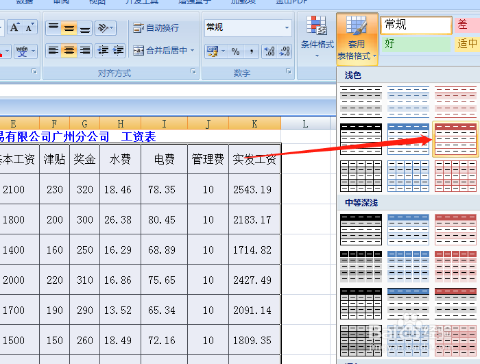Decrease the indent
The height and width of the screenshot is (364, 480).
[103, 51]
